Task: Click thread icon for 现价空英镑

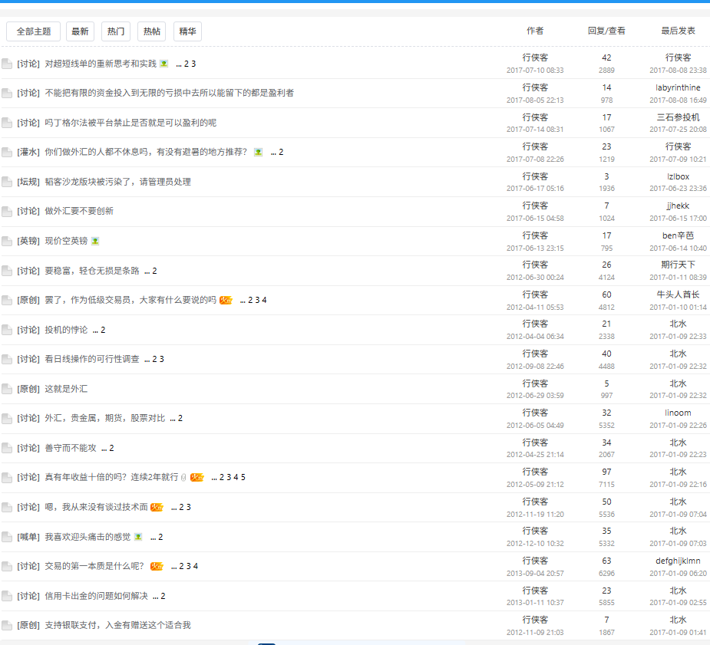Action: [x=7, y=241]
